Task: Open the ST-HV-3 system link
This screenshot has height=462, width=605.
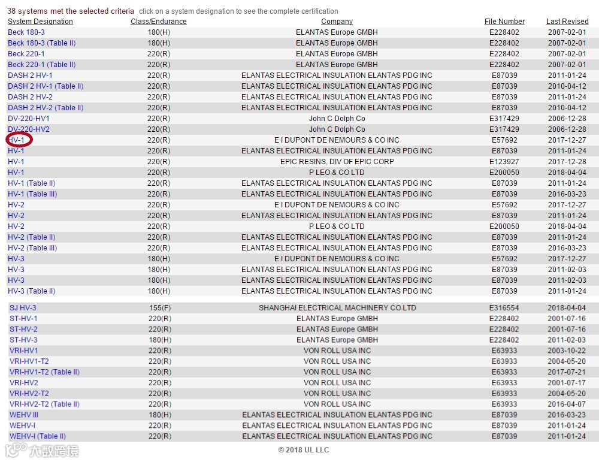Action: pos(23,340)
